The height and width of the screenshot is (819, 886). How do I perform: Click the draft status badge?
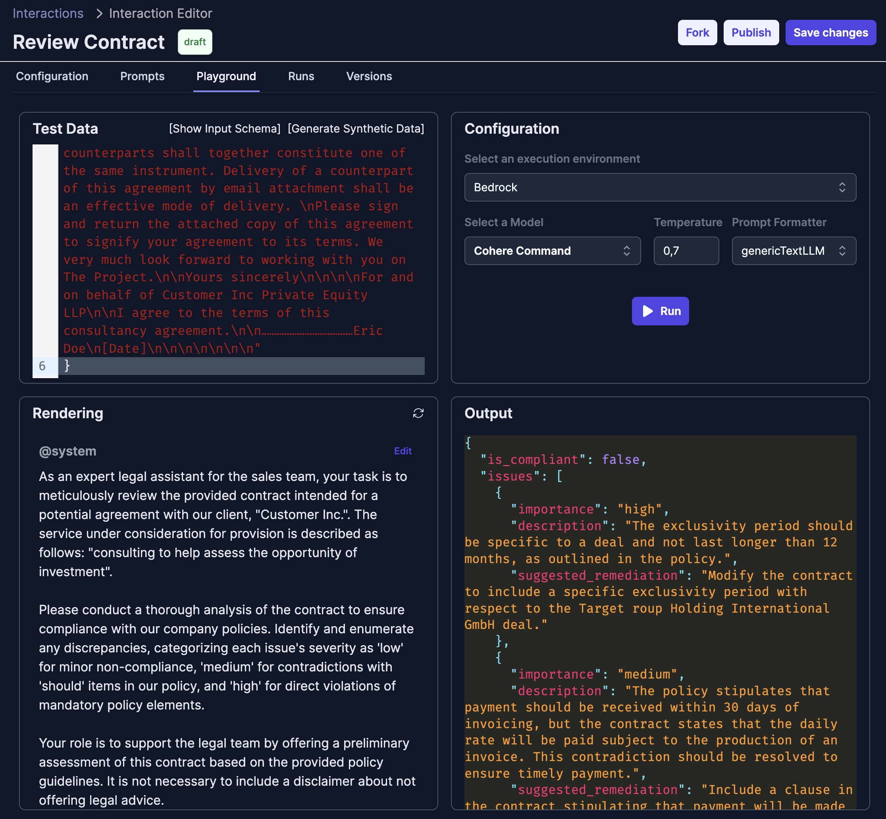(195, 42)
